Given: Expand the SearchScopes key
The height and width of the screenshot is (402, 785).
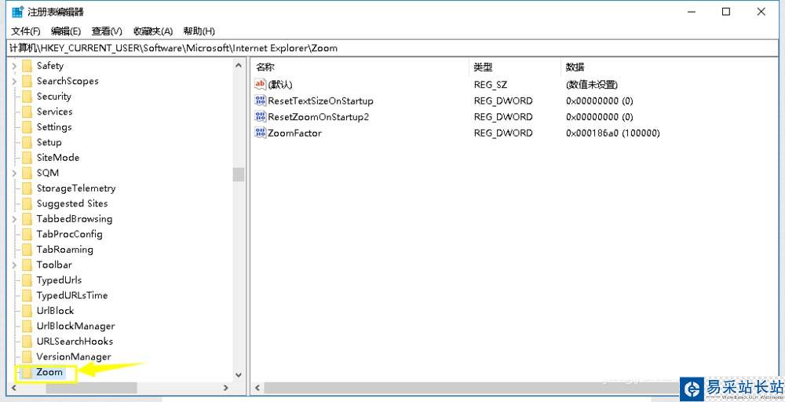Looking at the screenshot, I should (x=14, y=81).
